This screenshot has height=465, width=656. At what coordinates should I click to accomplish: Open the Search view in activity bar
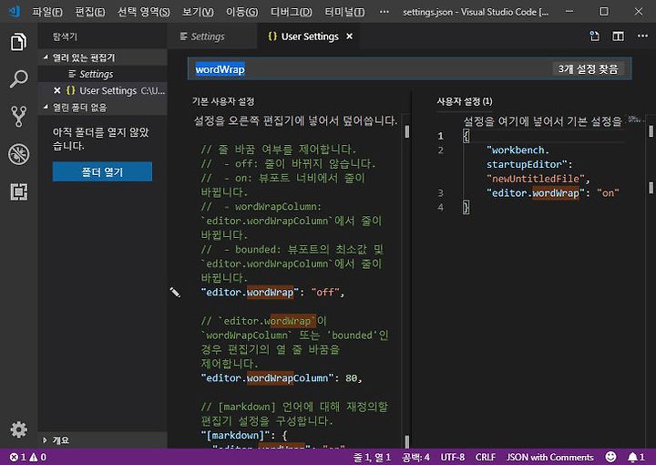18,78
